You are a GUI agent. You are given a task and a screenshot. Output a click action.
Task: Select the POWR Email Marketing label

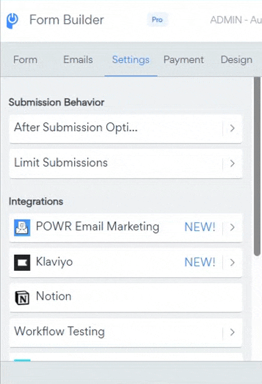[x=98, y=226]
